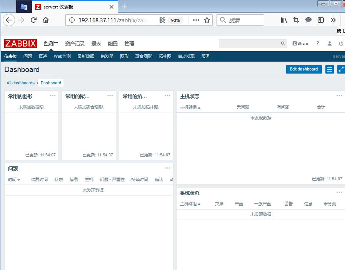Switch to the 最新数据 submenu tab

point(85,56)
